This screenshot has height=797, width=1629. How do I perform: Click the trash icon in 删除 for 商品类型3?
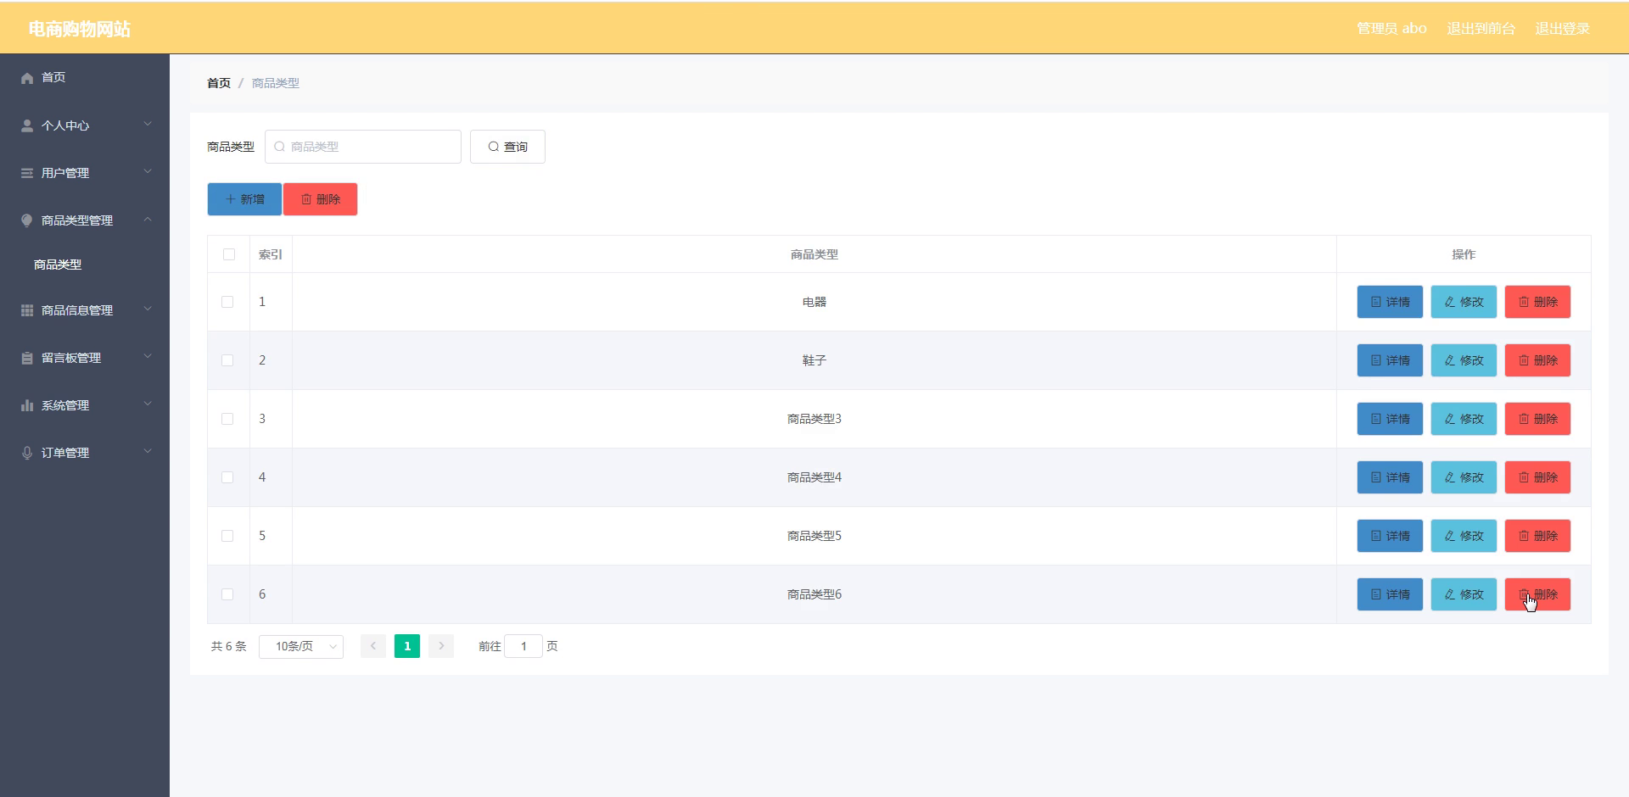1524,419
